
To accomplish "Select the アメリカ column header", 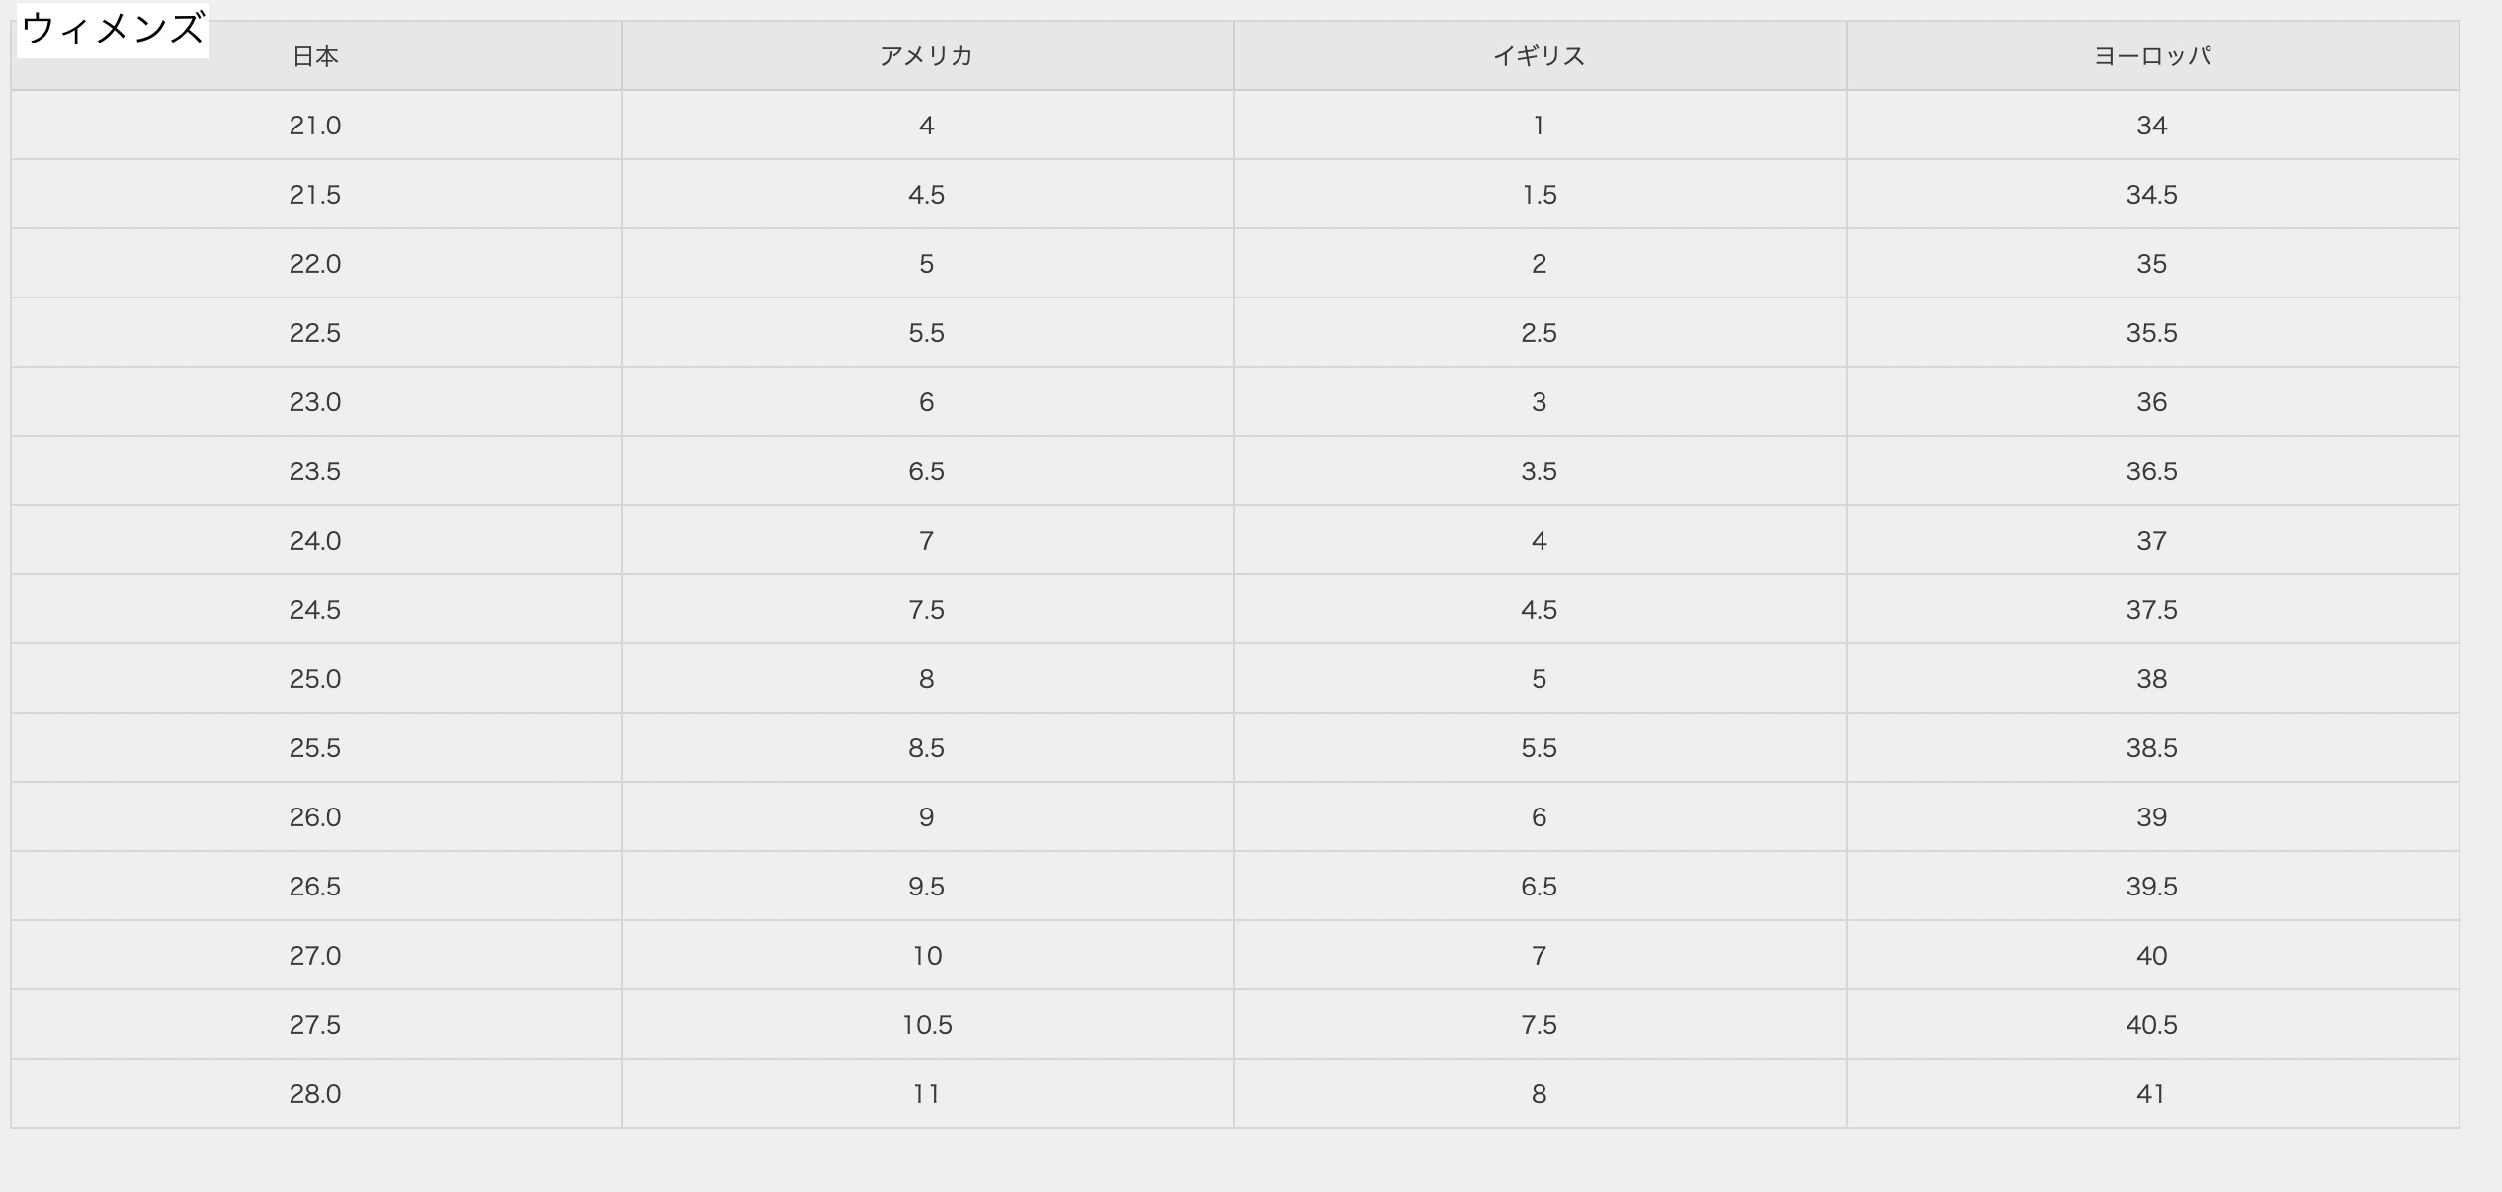I will coord(928,56).
